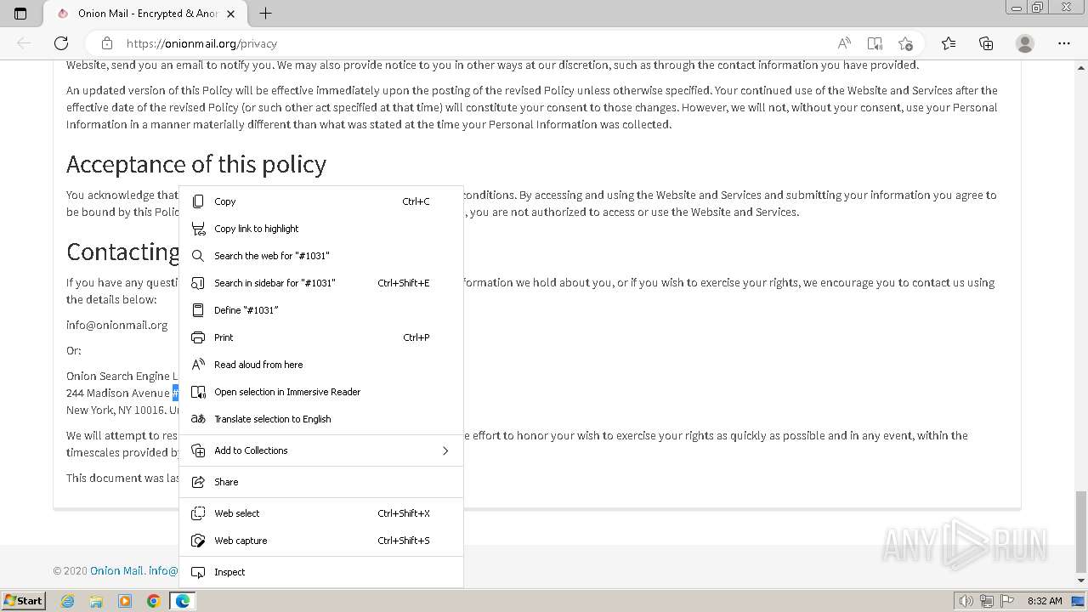Image resolution: width=1088 pixels, height=612 pixels.
Task: Open media player taskbar icon
Action: [x=125, y=601]
